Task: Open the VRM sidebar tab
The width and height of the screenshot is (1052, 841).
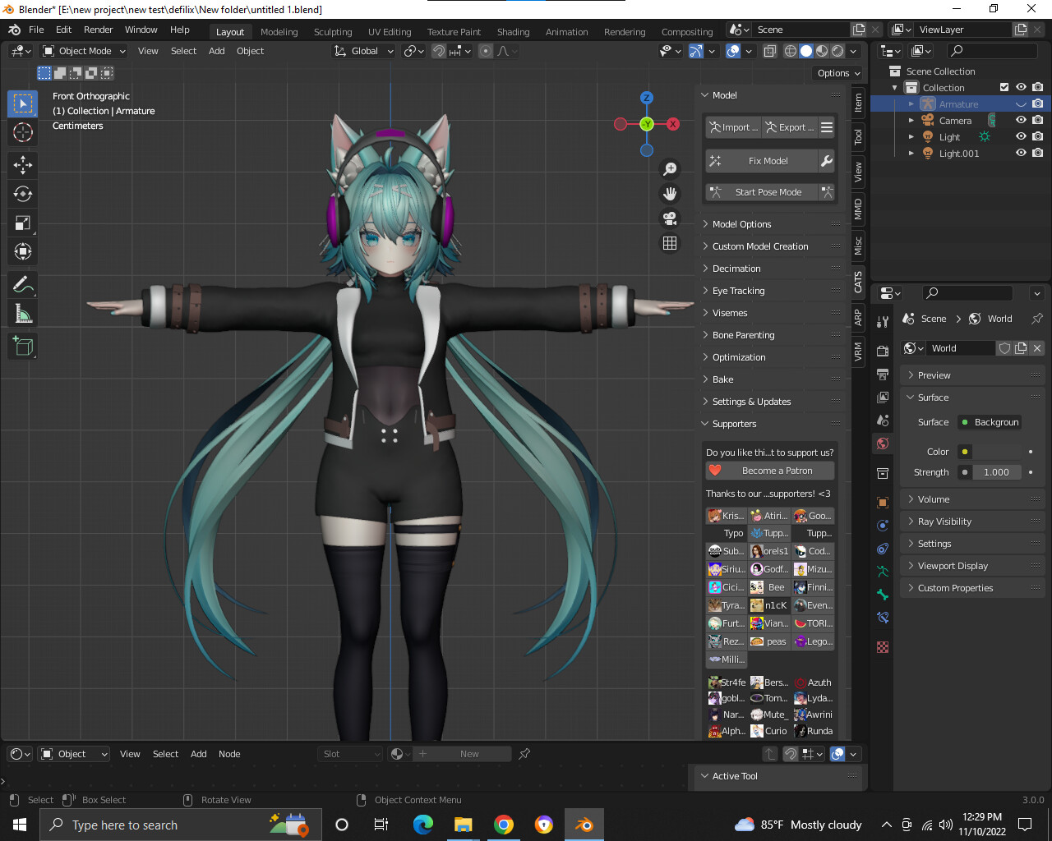Action: [x=858, y=352]
